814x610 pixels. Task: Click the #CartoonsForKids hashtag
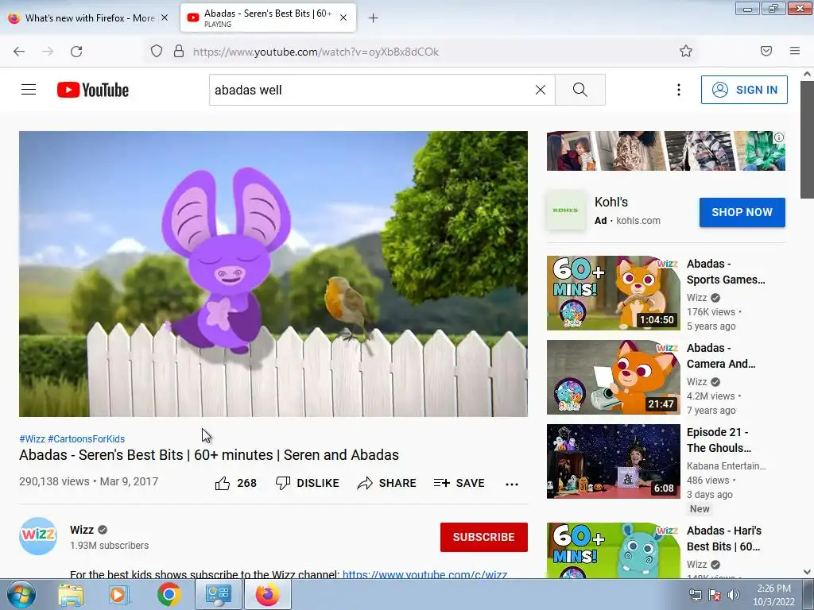pyautogui.click(x=86, y=438)
